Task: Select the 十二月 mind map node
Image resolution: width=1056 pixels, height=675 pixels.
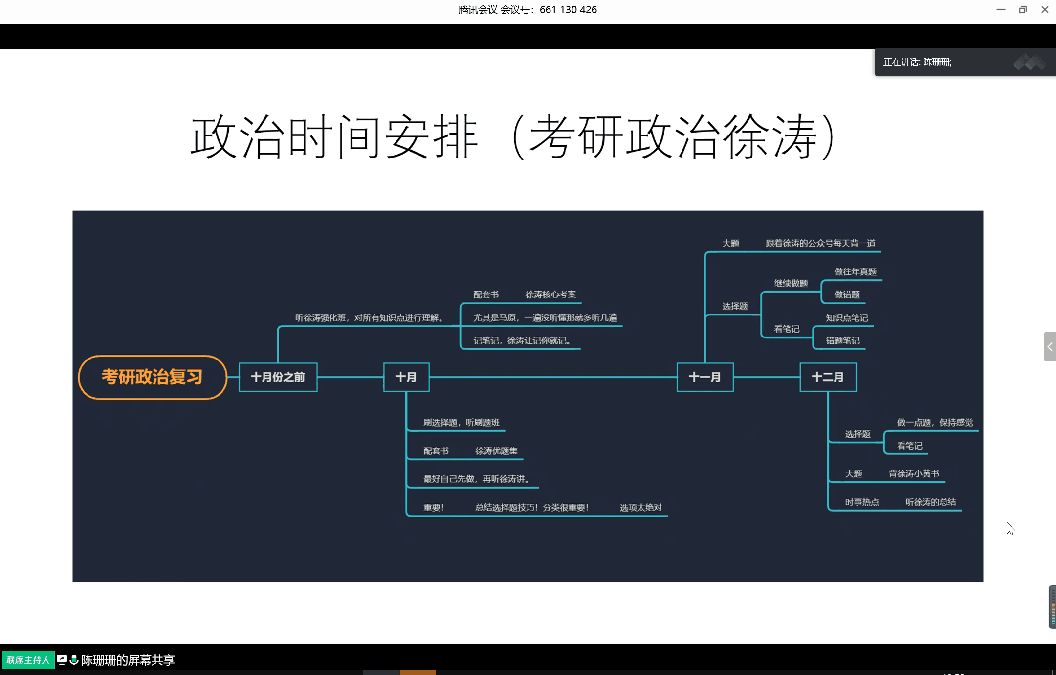Action: [828, 377]
